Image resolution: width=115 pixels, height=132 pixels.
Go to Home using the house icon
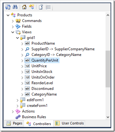click(24, 7)
